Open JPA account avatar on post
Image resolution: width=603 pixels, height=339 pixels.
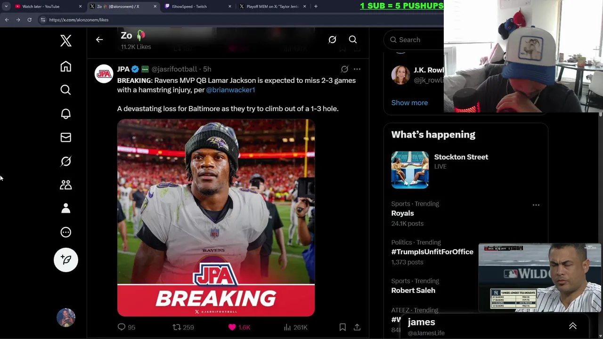point(104,74)
